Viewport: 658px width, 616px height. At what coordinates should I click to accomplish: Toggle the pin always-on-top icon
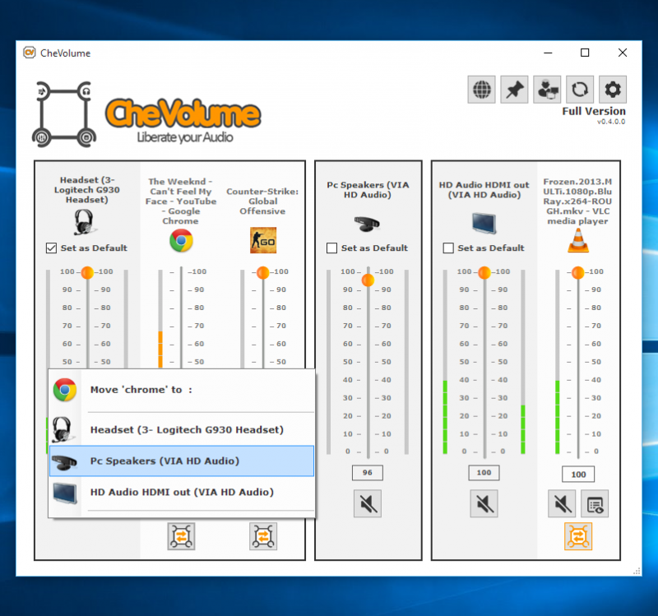click(x=514, y=90)
